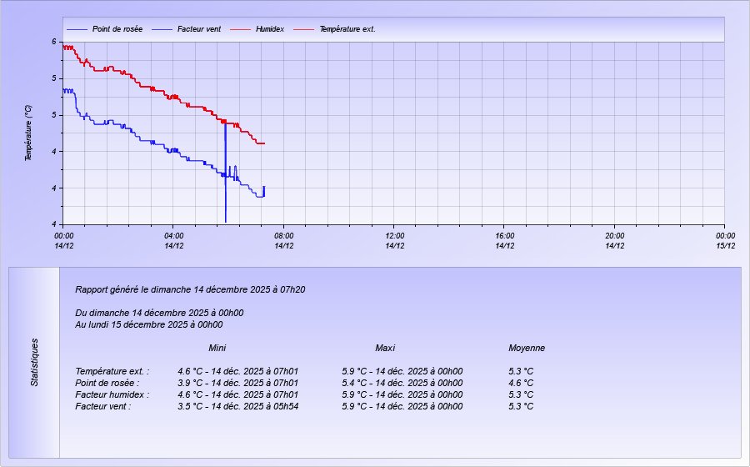Click the Moyenne column header
The image size is (750, 467).
tap(527, 348)
